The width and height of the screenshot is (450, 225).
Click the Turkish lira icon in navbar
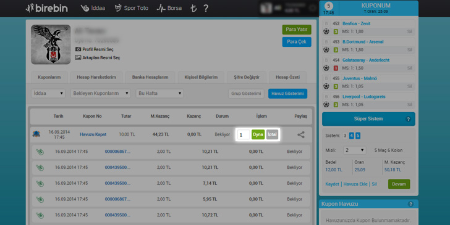pos(193,8)
